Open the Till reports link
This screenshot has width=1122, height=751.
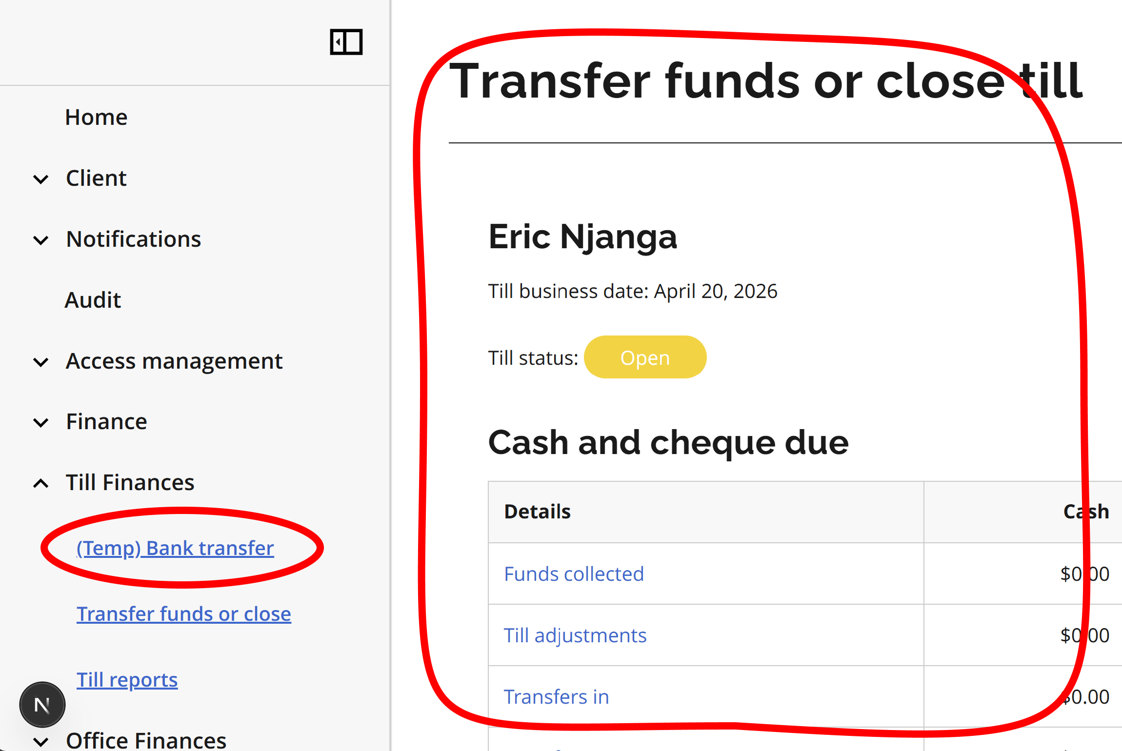127,680
